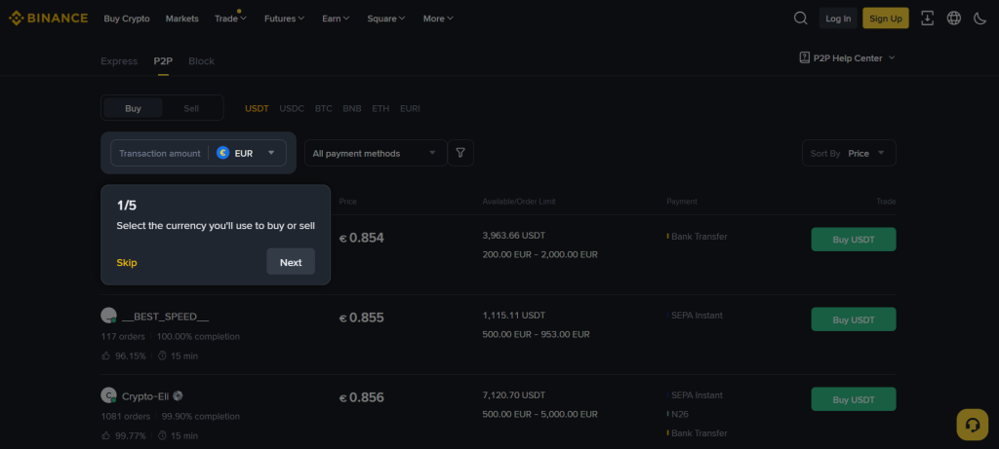Click the Available/Order Limit column header
The width and height of the screenshot is (999, 449).
[519, 202]
